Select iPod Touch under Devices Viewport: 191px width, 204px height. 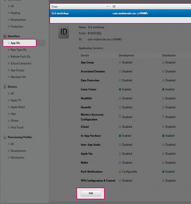17,127
